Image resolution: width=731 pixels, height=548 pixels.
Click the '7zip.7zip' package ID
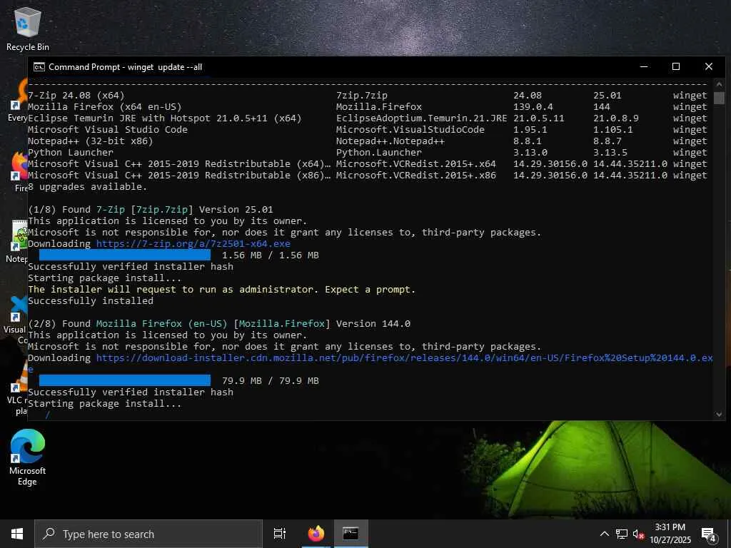point(362,96)
